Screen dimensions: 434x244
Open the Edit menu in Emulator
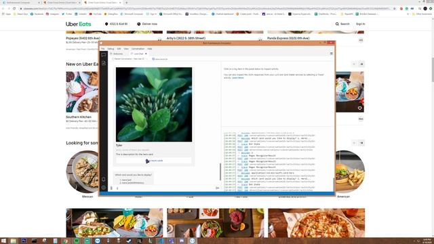click(x=119, y=49)
